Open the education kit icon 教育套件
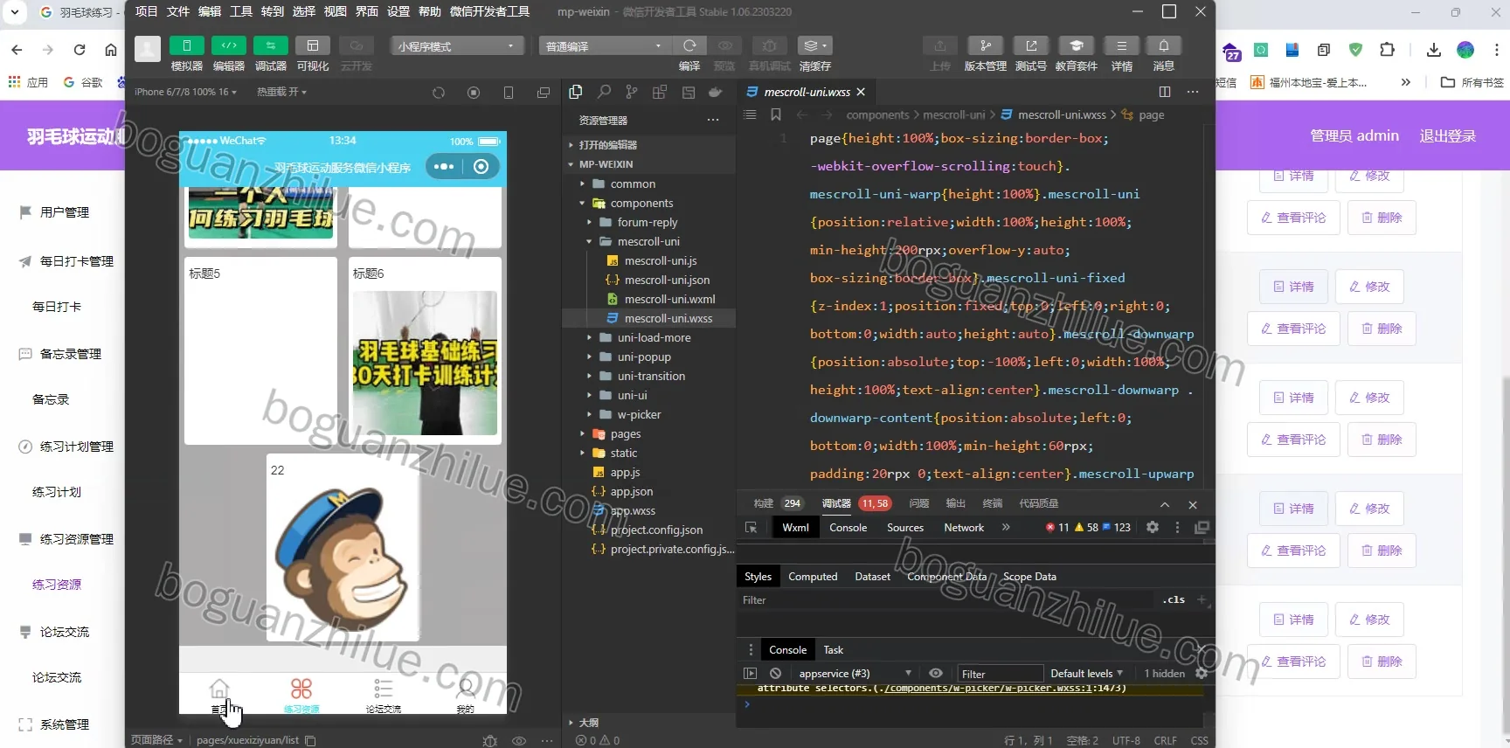 (1076, 45)
